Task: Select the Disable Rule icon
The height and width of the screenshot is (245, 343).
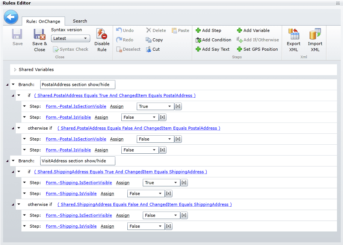Action: point(101,36)
